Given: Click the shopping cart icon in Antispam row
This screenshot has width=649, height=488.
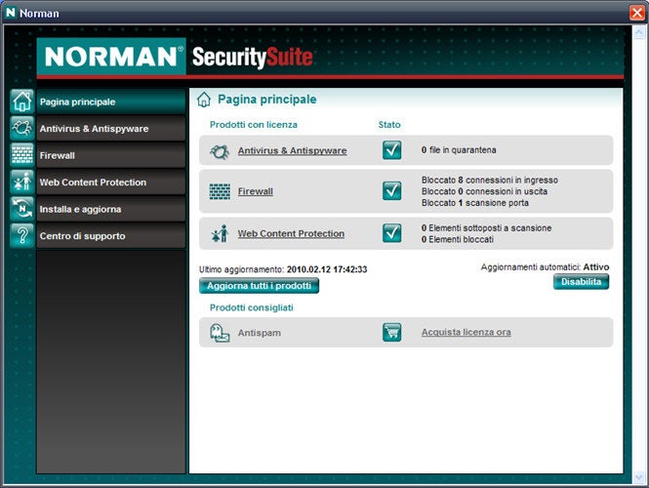Looking at the screenshot, I should [x=391, y=333].
